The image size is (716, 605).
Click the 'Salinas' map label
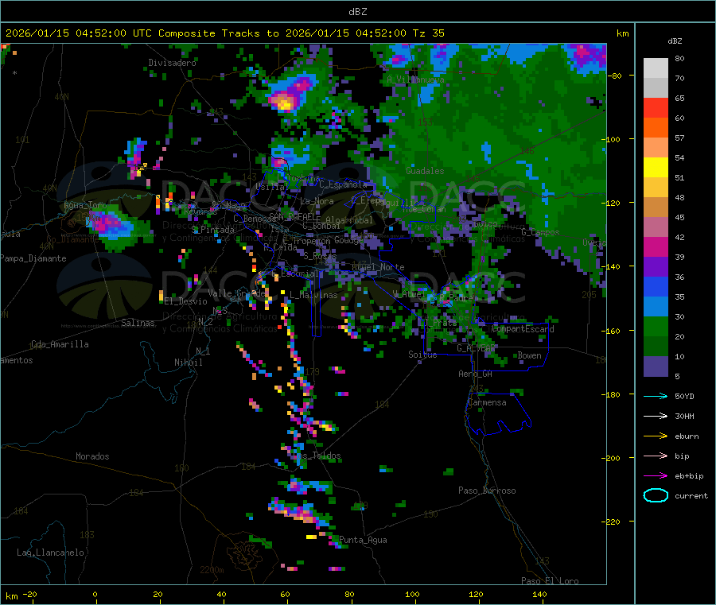(138, 323)
